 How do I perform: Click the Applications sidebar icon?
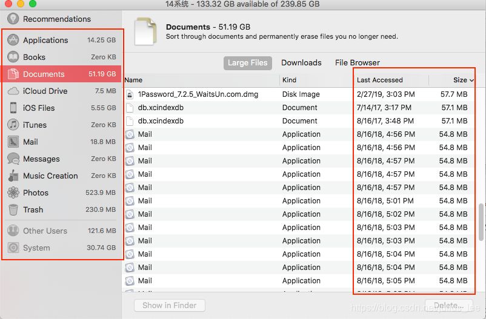pos(13,40)
